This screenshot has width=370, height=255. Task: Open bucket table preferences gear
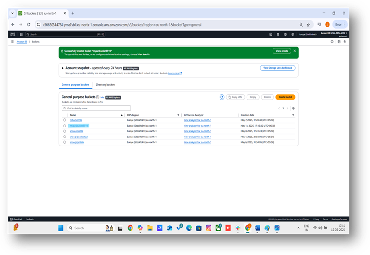click(293, 109)
